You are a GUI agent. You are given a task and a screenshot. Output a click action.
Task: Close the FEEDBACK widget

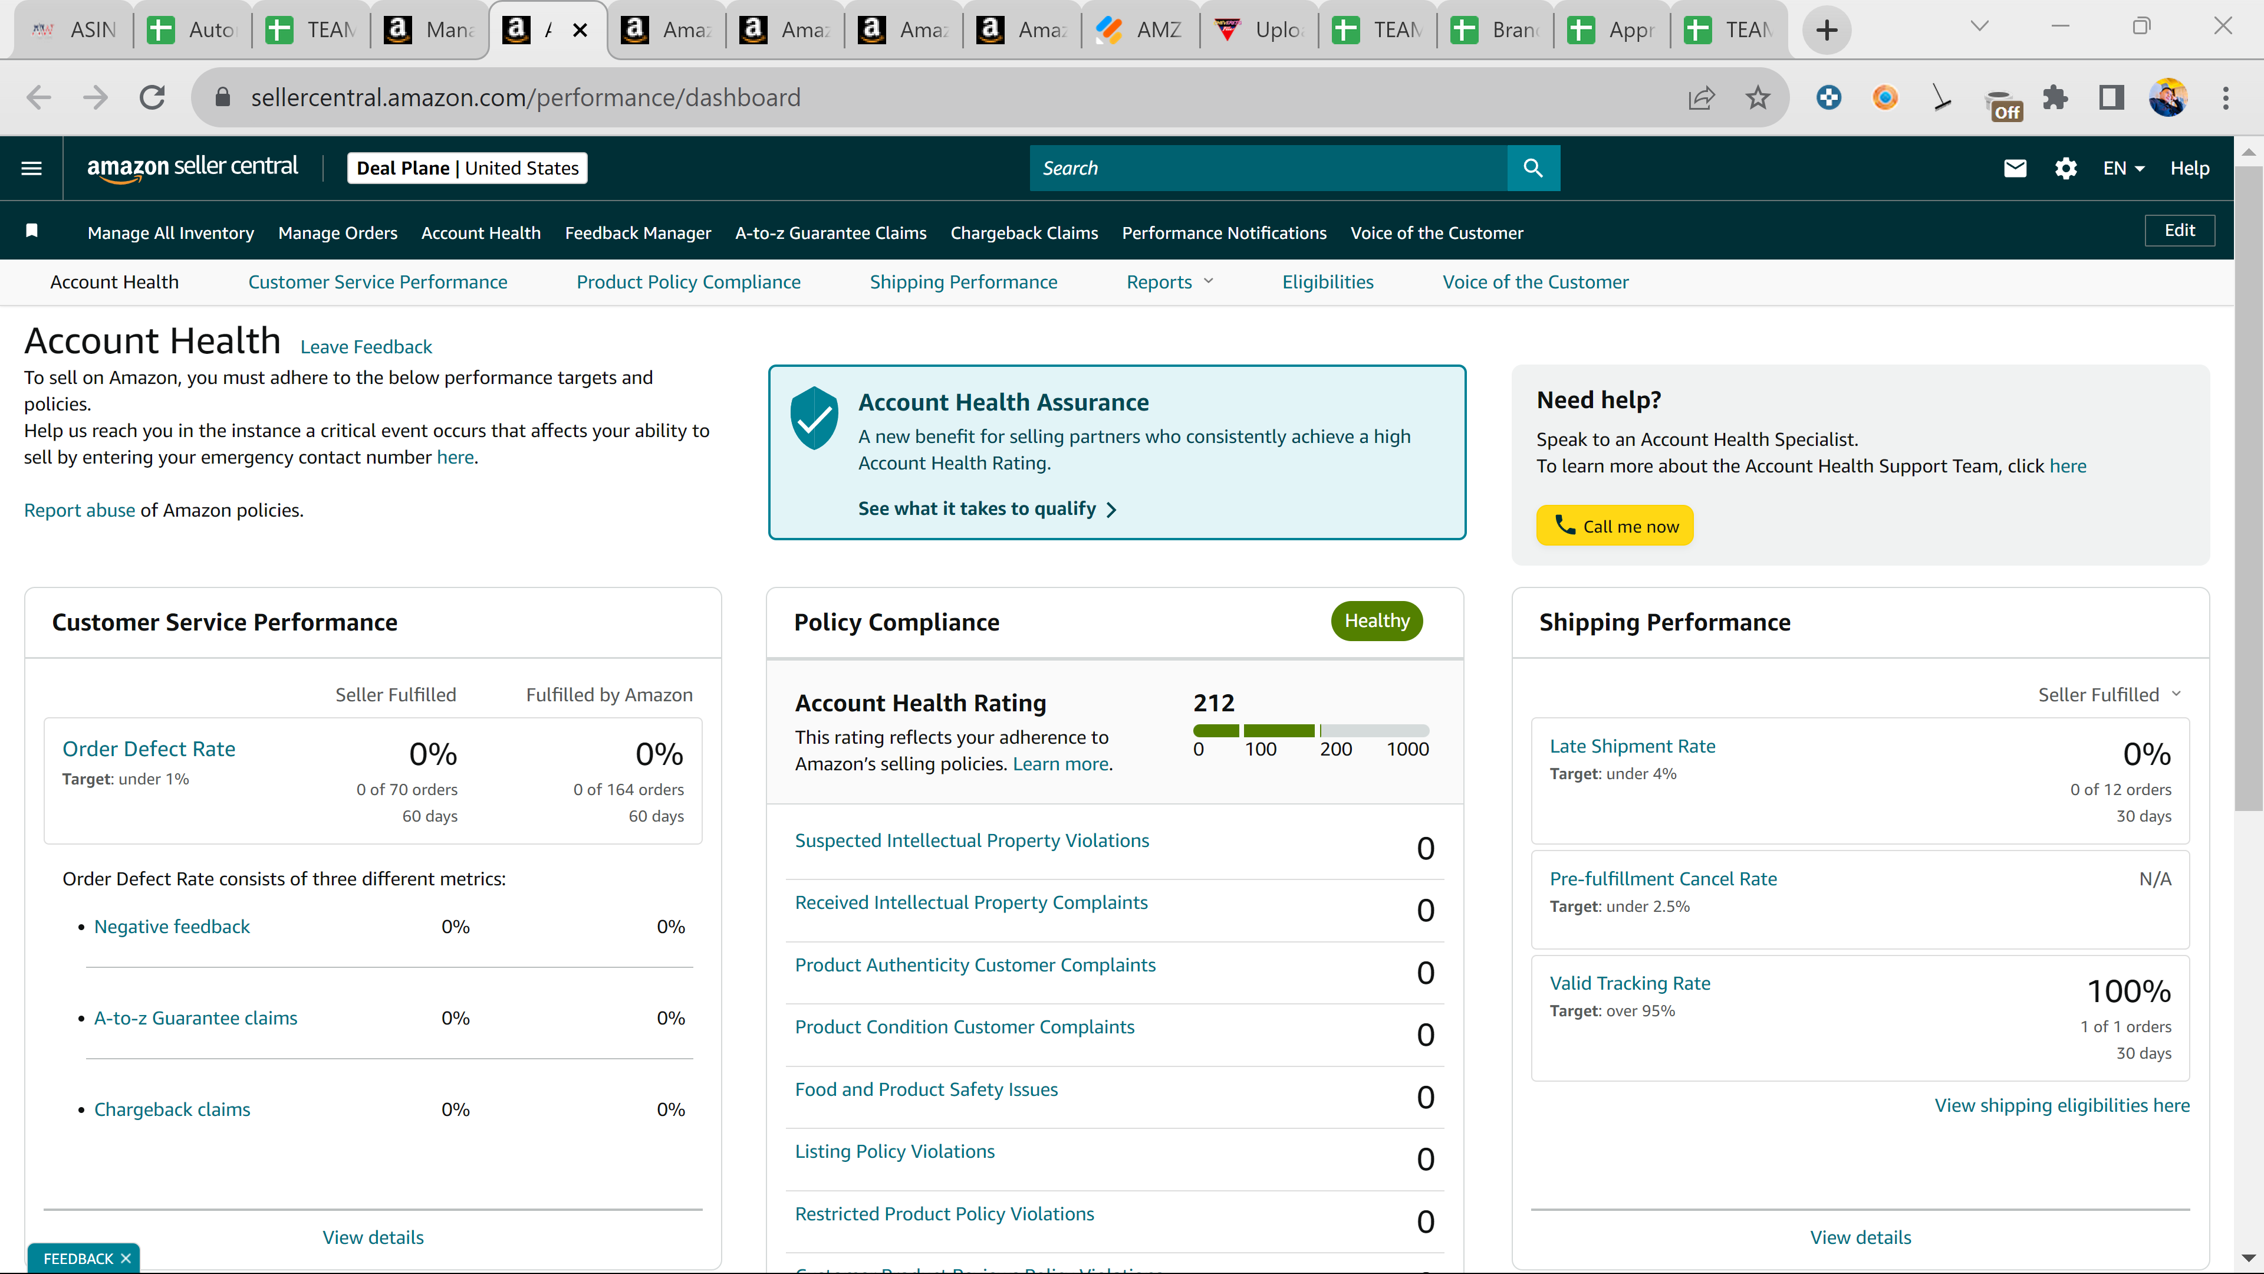[x=126, y=1259]
